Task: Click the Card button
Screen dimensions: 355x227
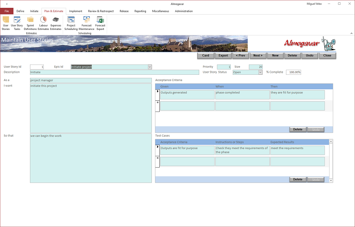Action: (206, 55)
